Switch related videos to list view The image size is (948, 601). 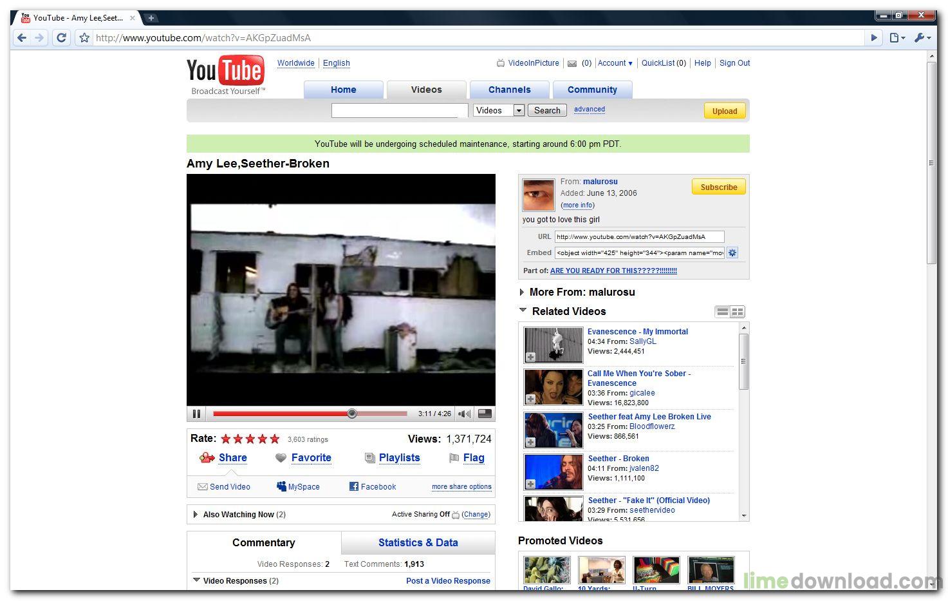723,312
